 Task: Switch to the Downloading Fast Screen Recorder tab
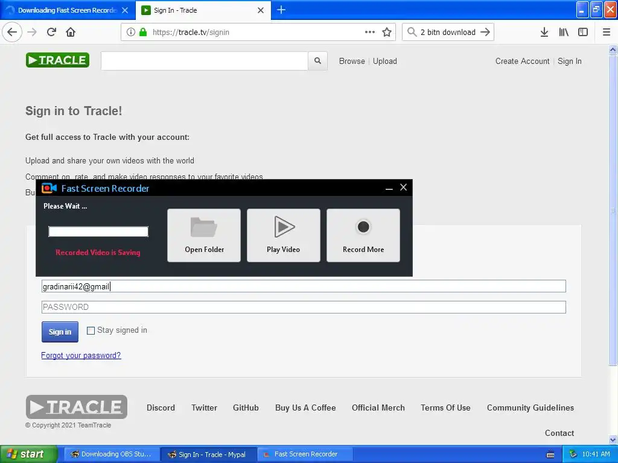click(68, 10)
